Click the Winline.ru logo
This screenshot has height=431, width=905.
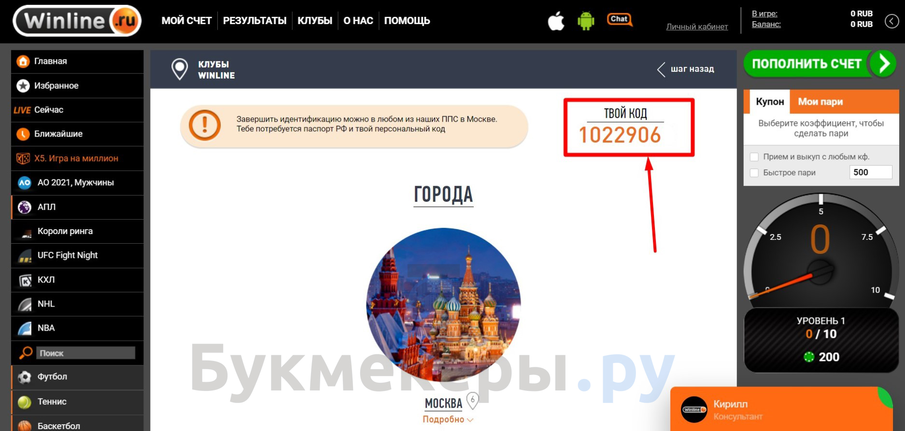click(x=77, y=21)
